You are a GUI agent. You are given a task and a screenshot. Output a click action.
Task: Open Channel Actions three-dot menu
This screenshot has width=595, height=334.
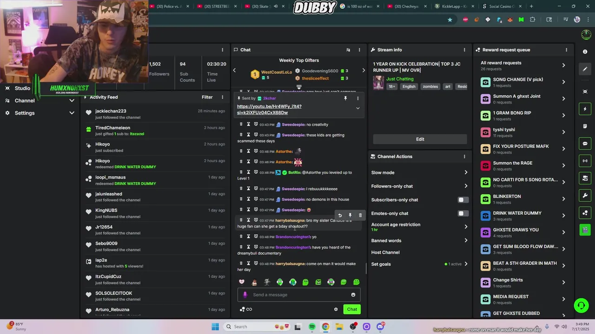click(464, 156)
